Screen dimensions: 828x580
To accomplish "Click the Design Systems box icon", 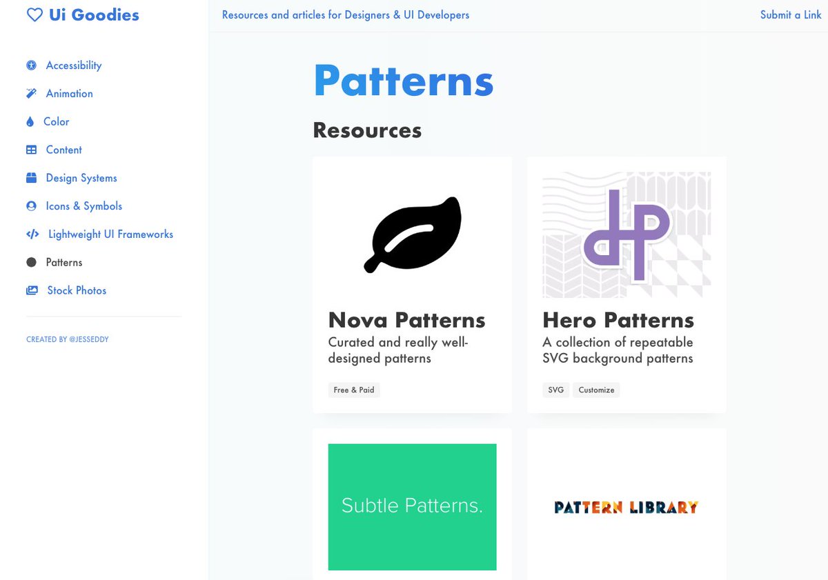I will point(31,178).
